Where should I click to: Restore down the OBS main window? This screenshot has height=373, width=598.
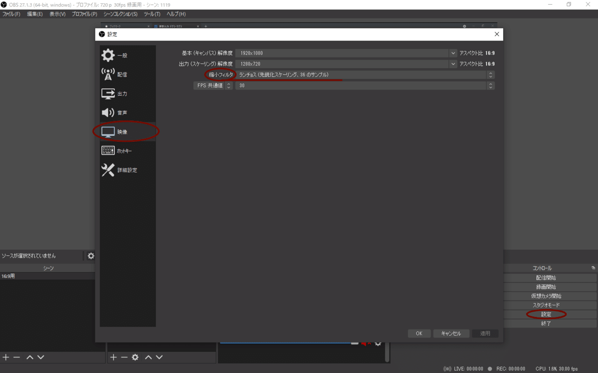tap(569, 5)
